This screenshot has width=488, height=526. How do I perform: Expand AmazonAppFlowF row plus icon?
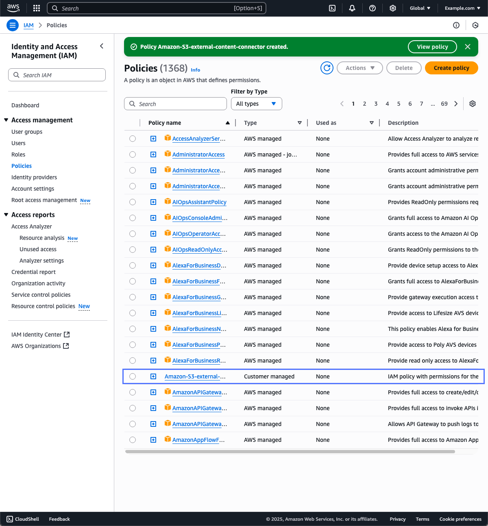(153, 440)
